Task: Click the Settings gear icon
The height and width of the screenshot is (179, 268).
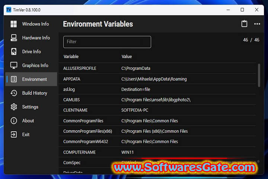Action: pyautogui.click(x=14, y=107)
